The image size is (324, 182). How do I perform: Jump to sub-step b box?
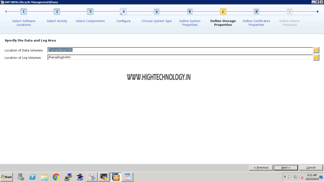point(190,12)
